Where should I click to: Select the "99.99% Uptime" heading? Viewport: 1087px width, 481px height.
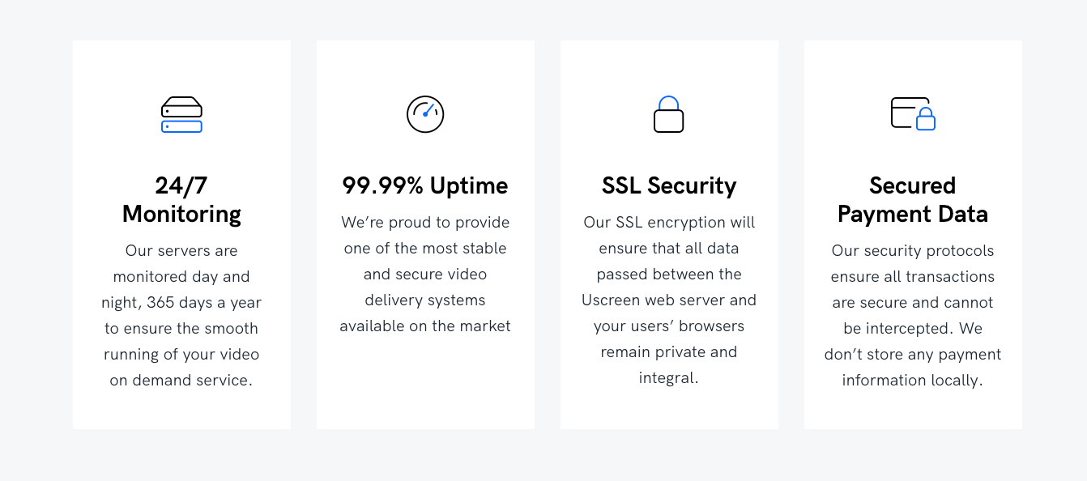click(425, 185)
